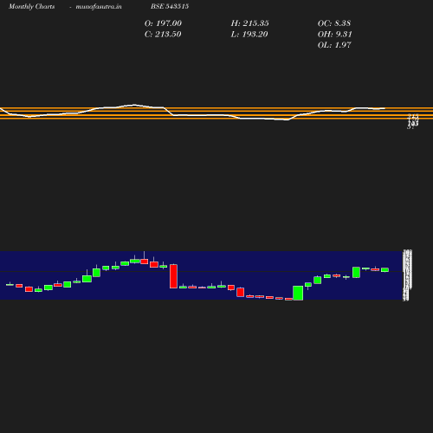Click the munafasutra.in site label

99,6
